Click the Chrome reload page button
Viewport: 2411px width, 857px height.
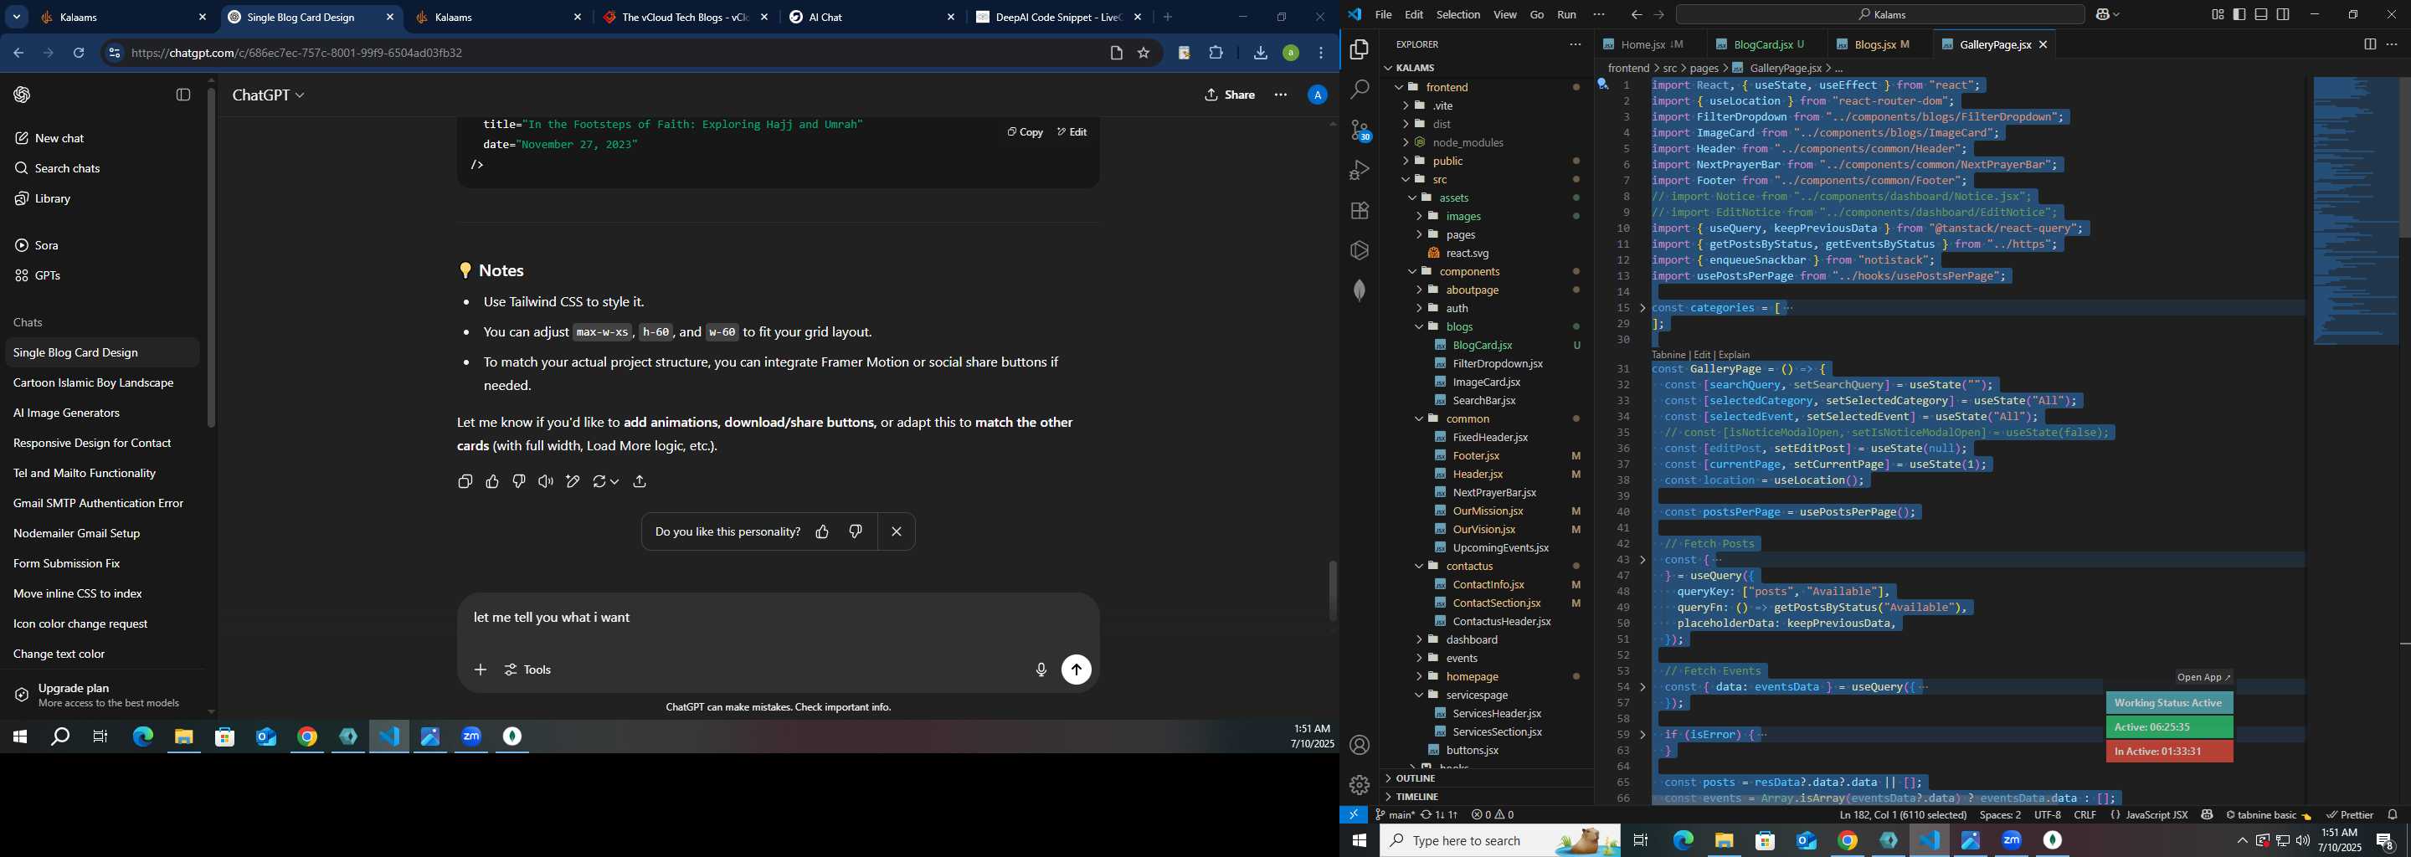tap(79, 54)
